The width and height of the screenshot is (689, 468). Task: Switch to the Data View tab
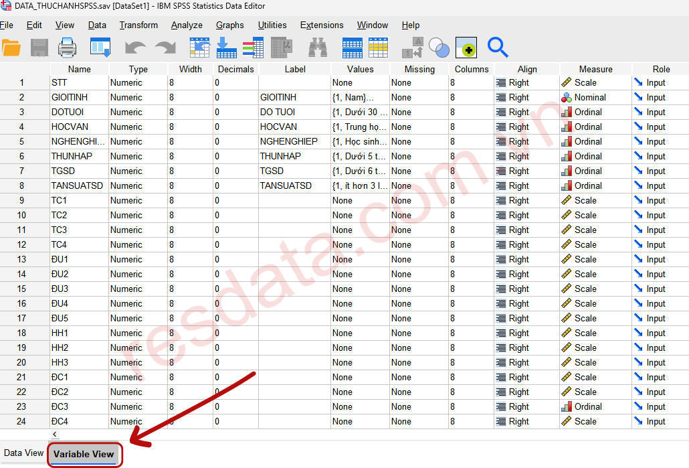point(24,453)
